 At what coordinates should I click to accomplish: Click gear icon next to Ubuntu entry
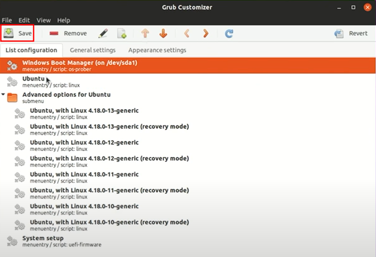12,82
